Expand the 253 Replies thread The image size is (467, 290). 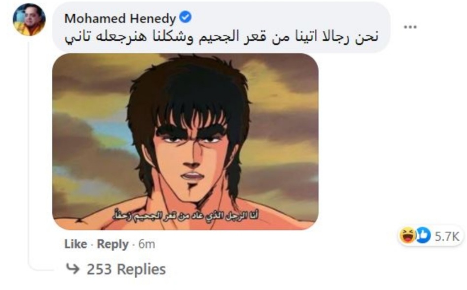(x=126, y=269)
